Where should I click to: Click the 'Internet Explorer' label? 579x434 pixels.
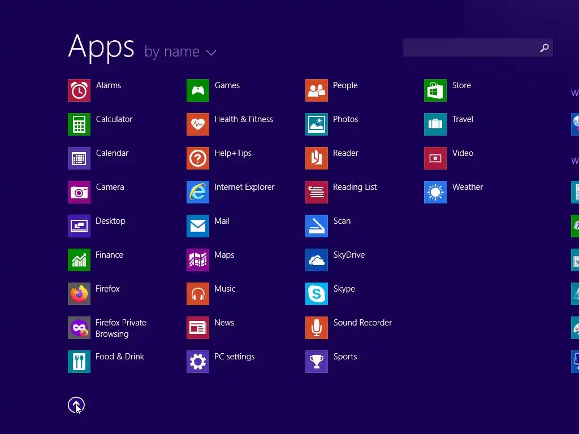[244, 187]
